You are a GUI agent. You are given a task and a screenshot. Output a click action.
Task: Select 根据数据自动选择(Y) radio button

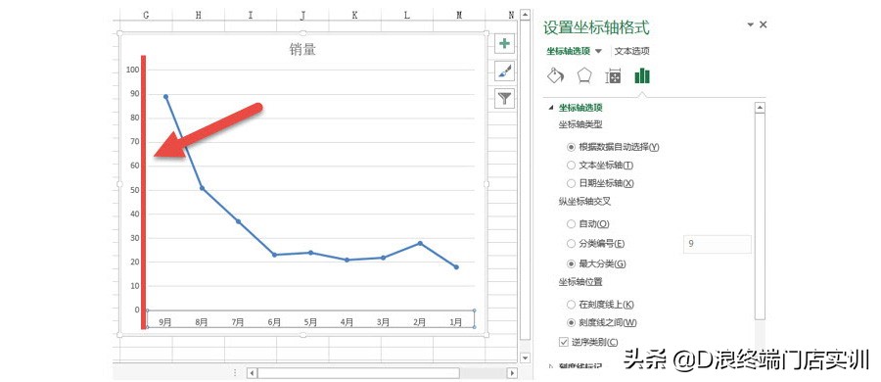pos(571,147)
